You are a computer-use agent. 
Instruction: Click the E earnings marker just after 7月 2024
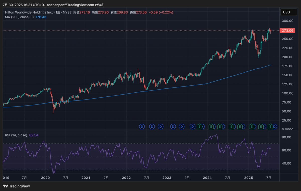[x=232, y=127]
